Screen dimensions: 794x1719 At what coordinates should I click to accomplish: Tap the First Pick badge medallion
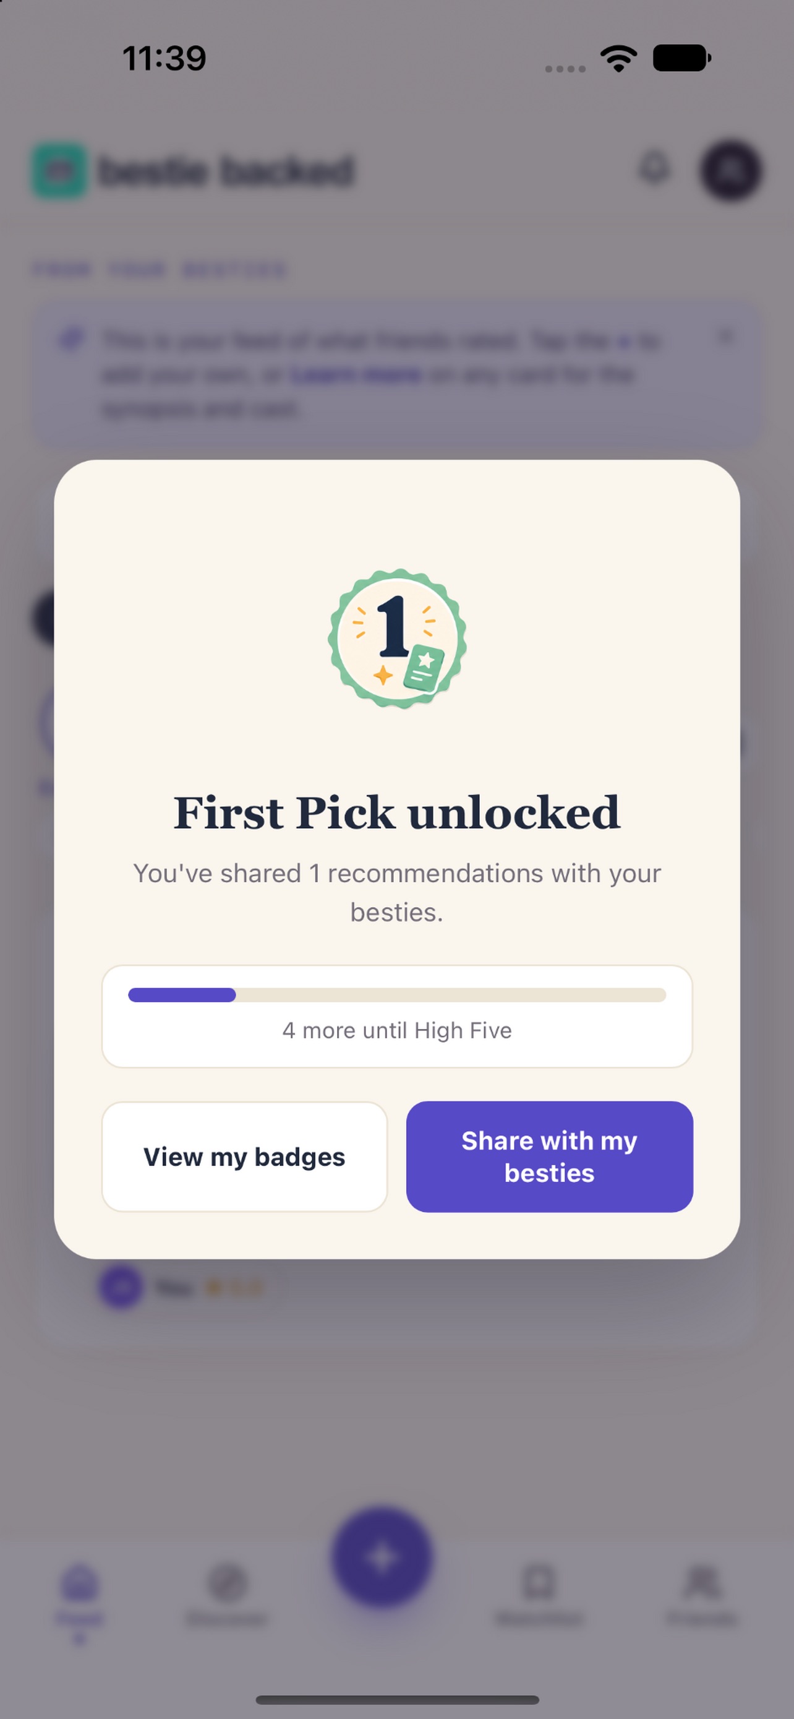tap(398, 639)
